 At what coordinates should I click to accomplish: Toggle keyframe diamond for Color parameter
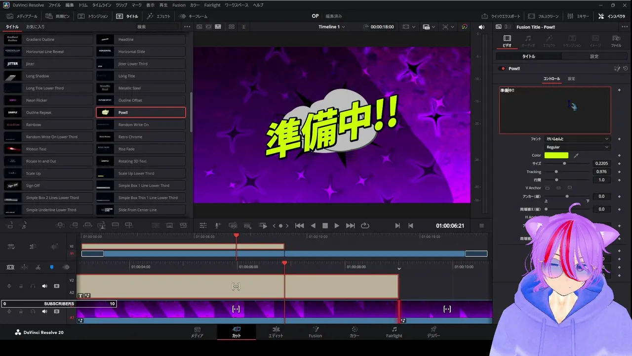coord(619,155)
